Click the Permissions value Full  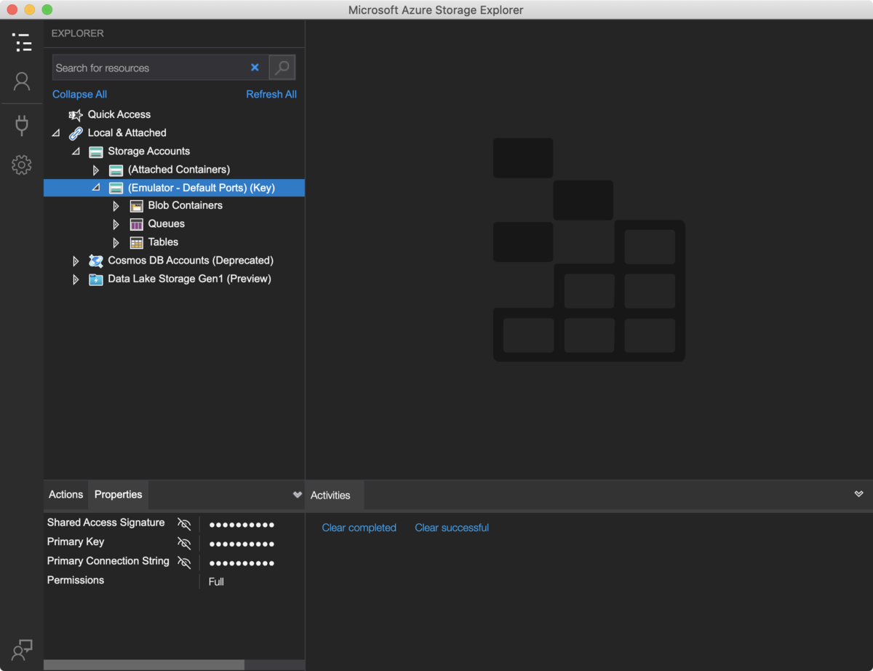pos(216,581)
